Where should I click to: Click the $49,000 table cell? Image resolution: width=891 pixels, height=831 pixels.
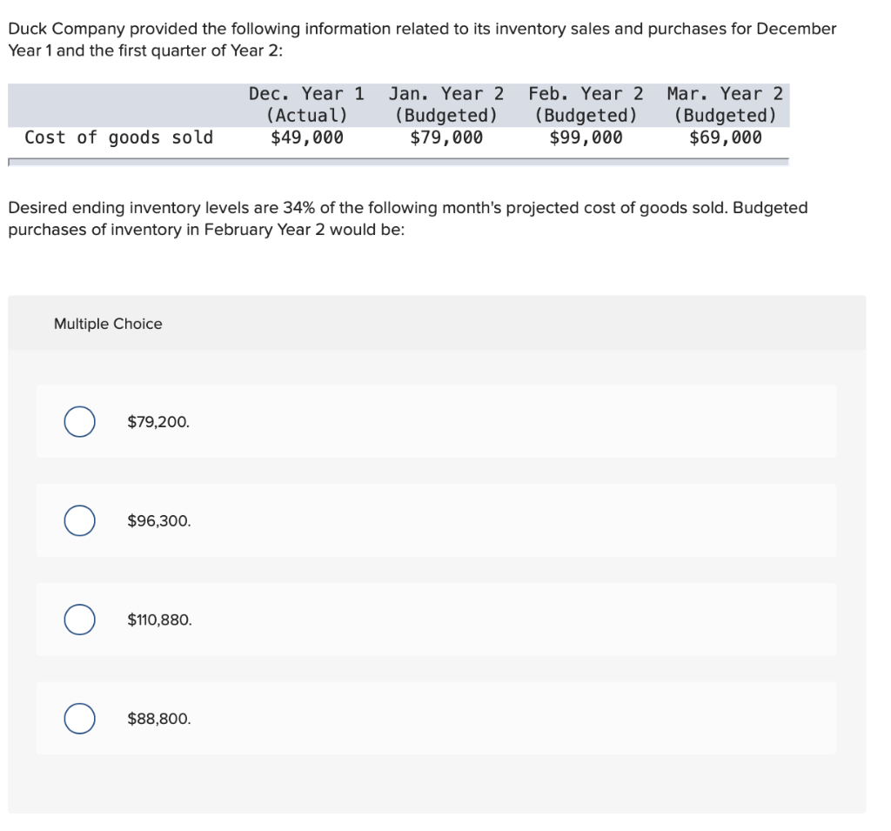(x=306, y=137)
